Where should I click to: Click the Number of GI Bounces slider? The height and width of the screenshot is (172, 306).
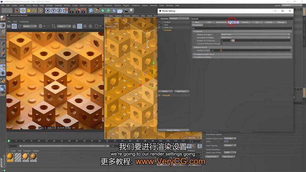pos(261,41)
